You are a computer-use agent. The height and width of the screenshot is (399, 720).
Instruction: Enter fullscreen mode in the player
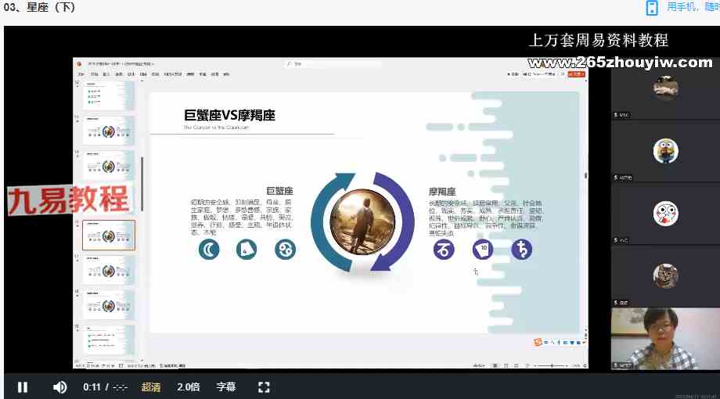point(264,386)
